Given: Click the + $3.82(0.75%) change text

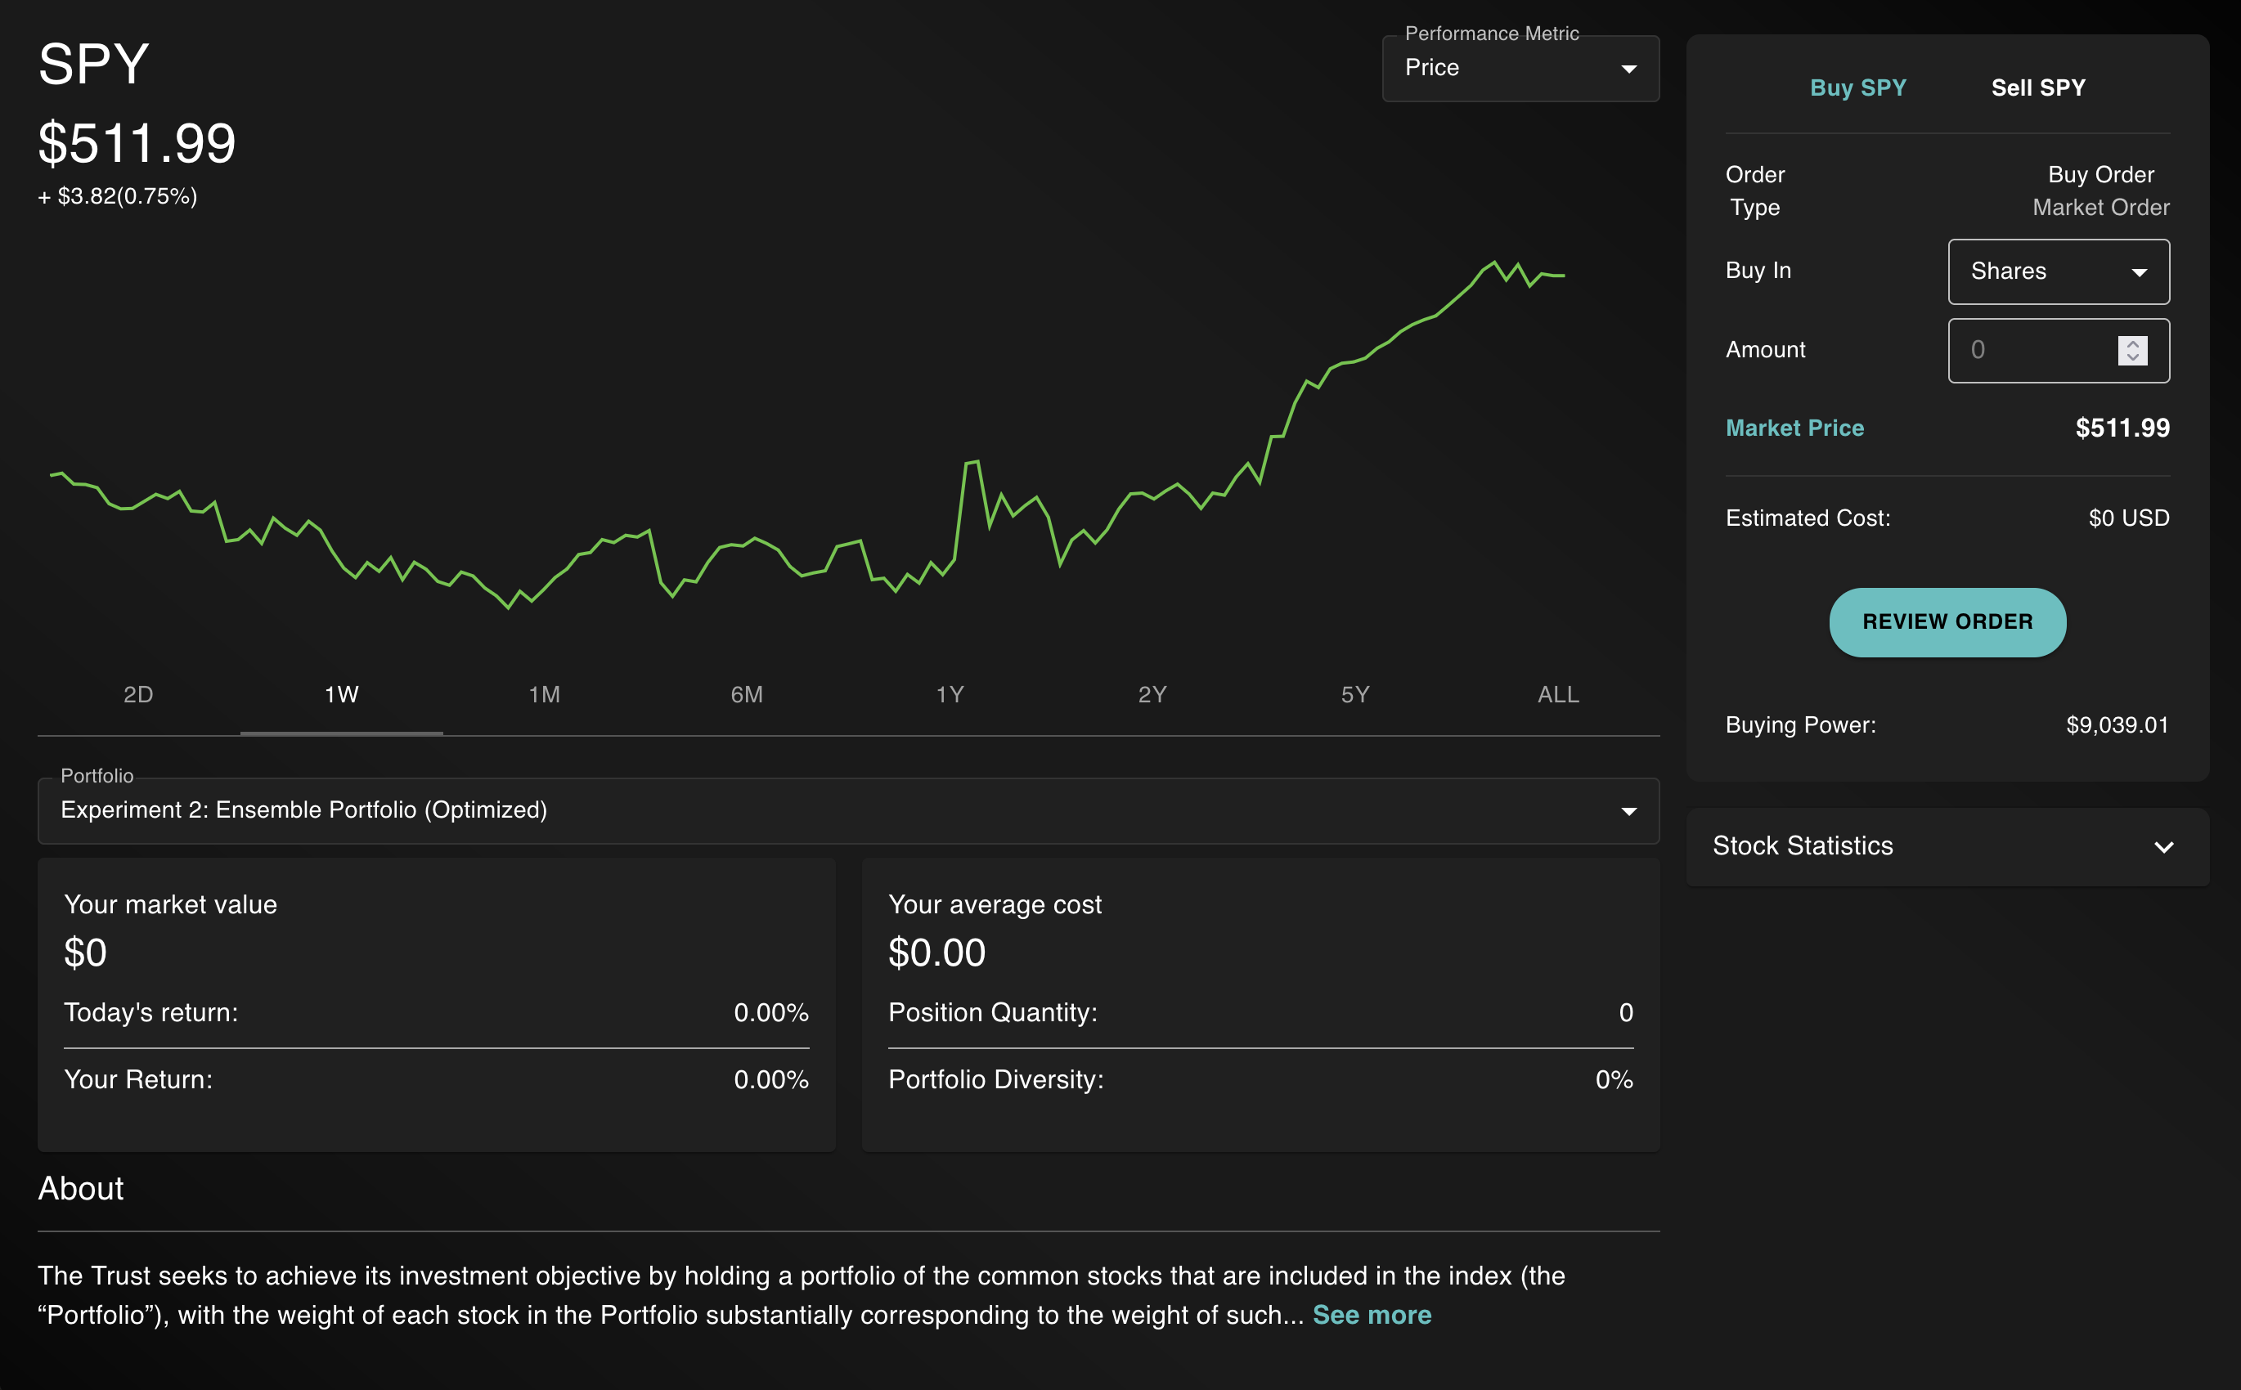Looking at the screenshot, I should click(x=118, y=195).
